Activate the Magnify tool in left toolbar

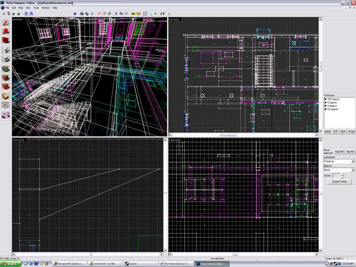(6, 32)
